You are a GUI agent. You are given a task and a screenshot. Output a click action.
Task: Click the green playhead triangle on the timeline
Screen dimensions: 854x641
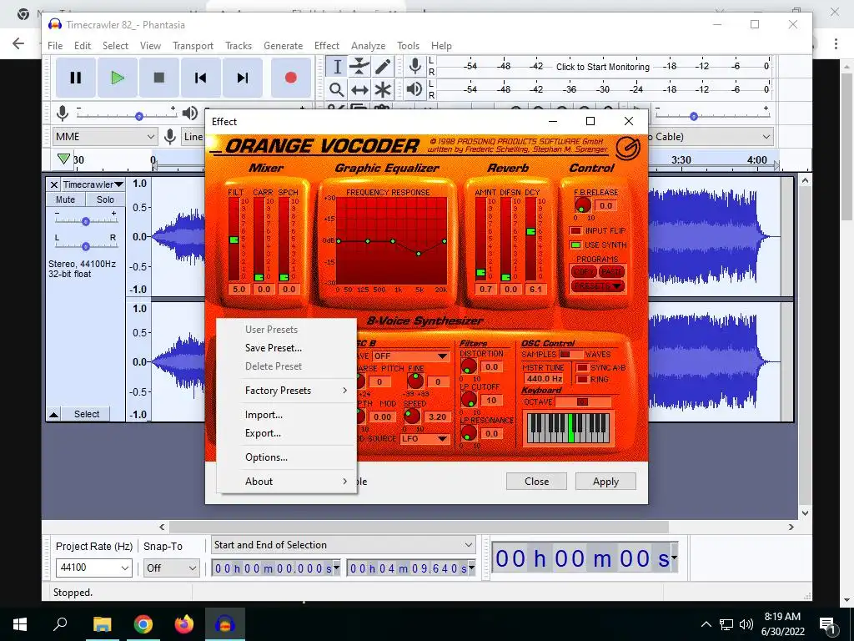[x=63, y=159]
